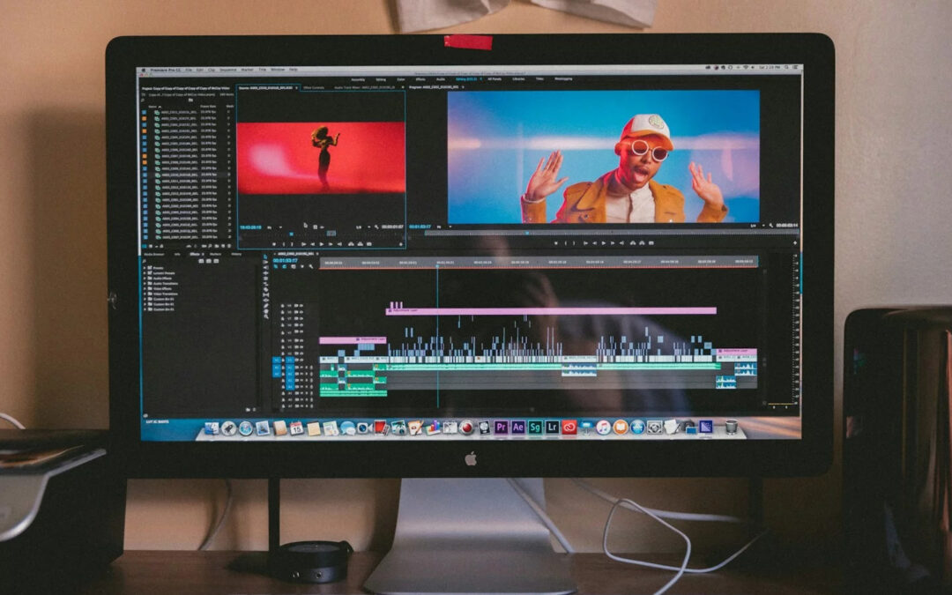Open Lightroom icon in the Dock
This screenshot has height=595, width=952.
pyautogui.click(x=552, y=428)
